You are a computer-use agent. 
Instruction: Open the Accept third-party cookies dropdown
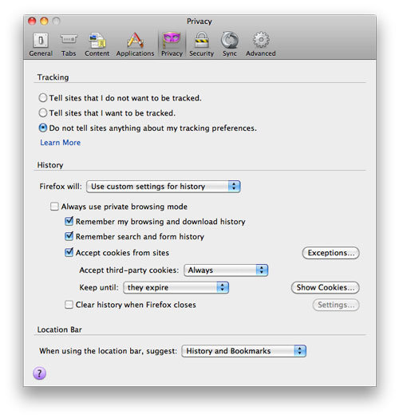226,270
